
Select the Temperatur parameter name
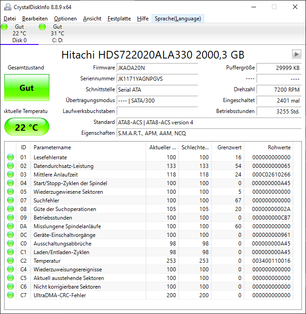pyautogui.click(x=47, y=261)
